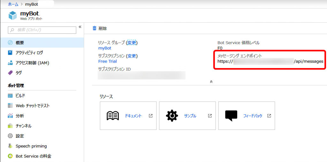The width and height of the screenshot is (327, 162).
Task: Click the external link icon beside サンプル
Action: 210,116
